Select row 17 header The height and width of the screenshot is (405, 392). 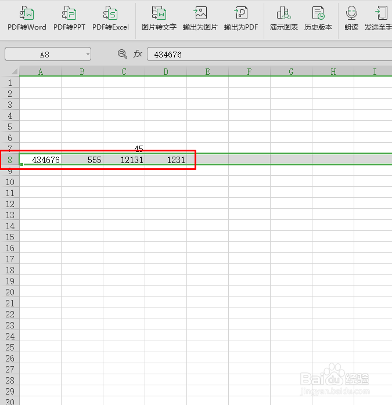(10, 259)
